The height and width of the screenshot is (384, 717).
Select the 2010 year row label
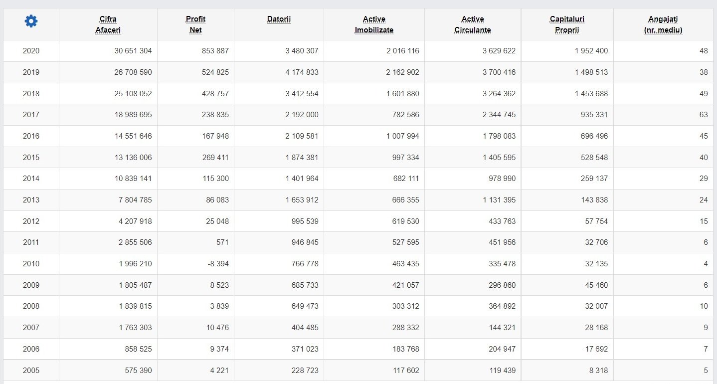click(x=31, y=264)
